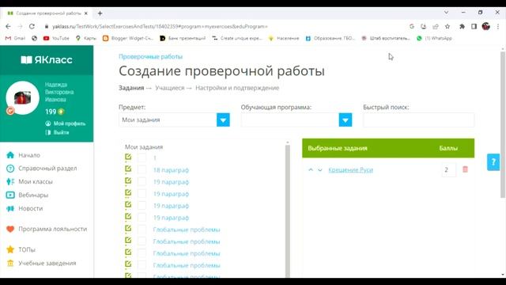This screenshot has width=506, height=285.
Task: Open browser extensions puzzle icon
Action: coord(462,26)
